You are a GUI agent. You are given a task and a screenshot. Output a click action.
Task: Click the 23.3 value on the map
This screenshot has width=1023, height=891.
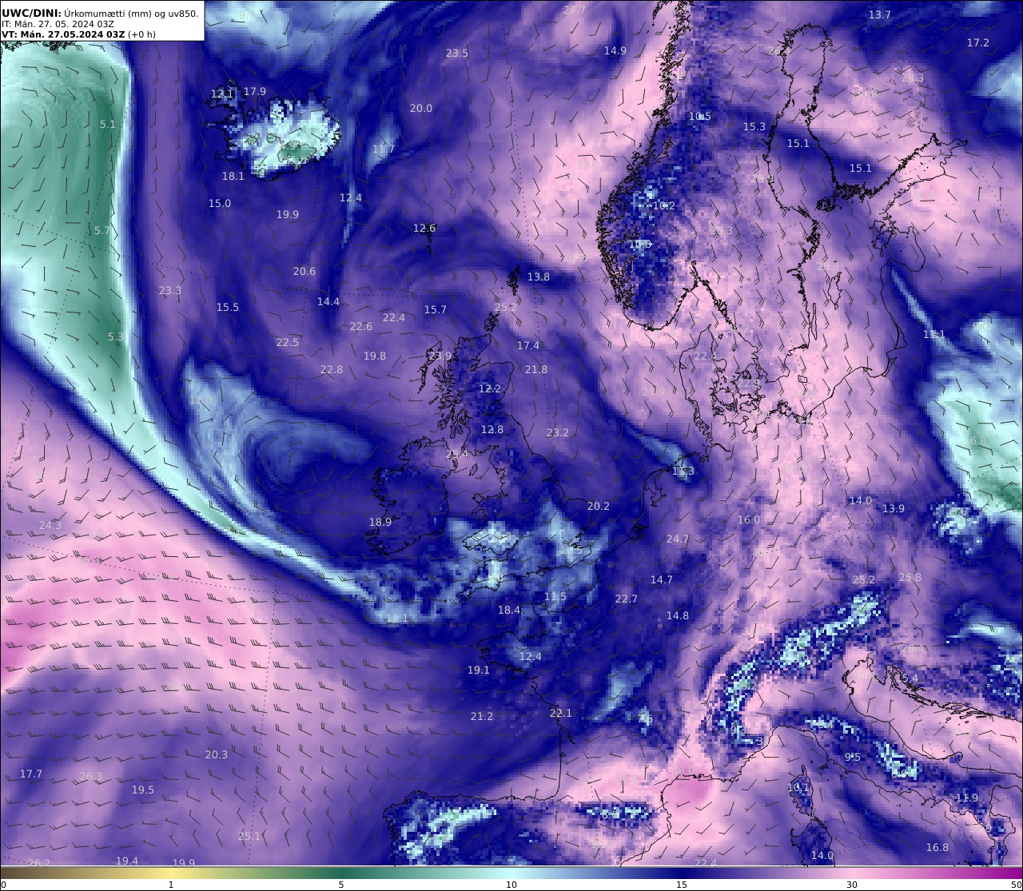(170, 290)
